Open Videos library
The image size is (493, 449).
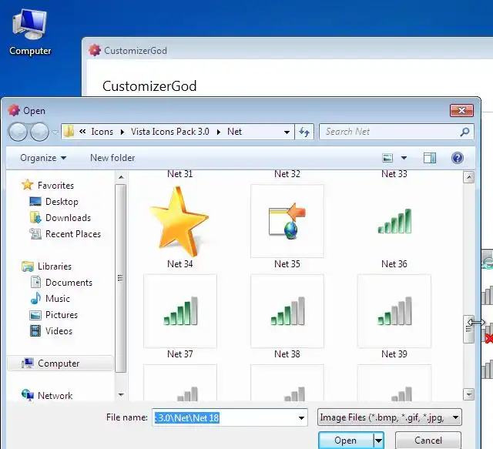pos(51,331)
